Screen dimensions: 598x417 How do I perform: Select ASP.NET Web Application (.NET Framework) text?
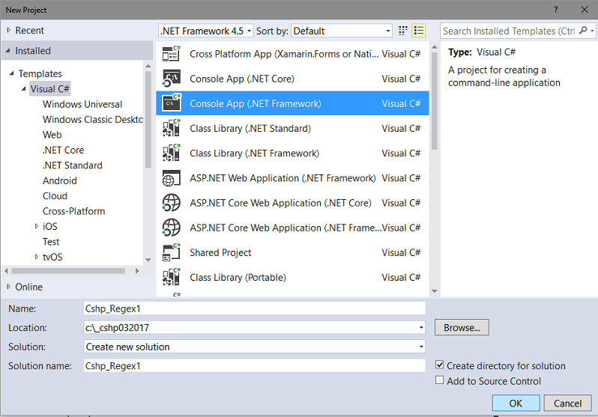pyautogui.click(x=283, y=178)
